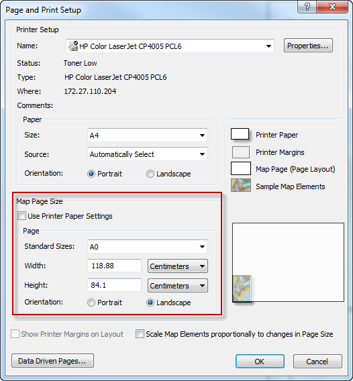Click the Map Page legend icon
The image size is (353, 381).
pos(241,168)
